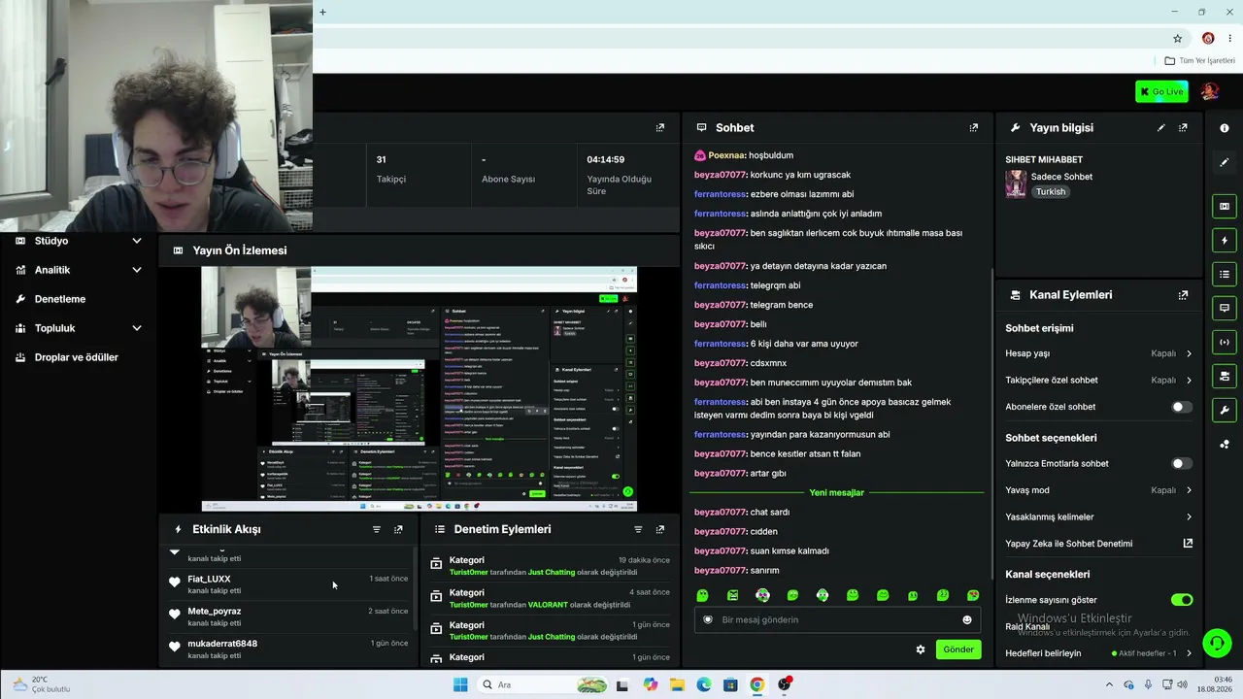
Task: Edit stream info with Yayın bilgisi pencil
Action: click(x=1160, y=128)
